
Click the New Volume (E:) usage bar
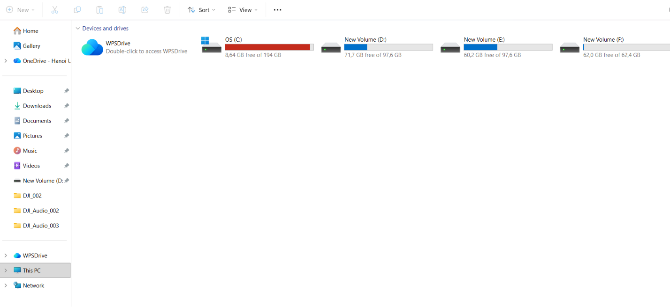coord(508,47)
